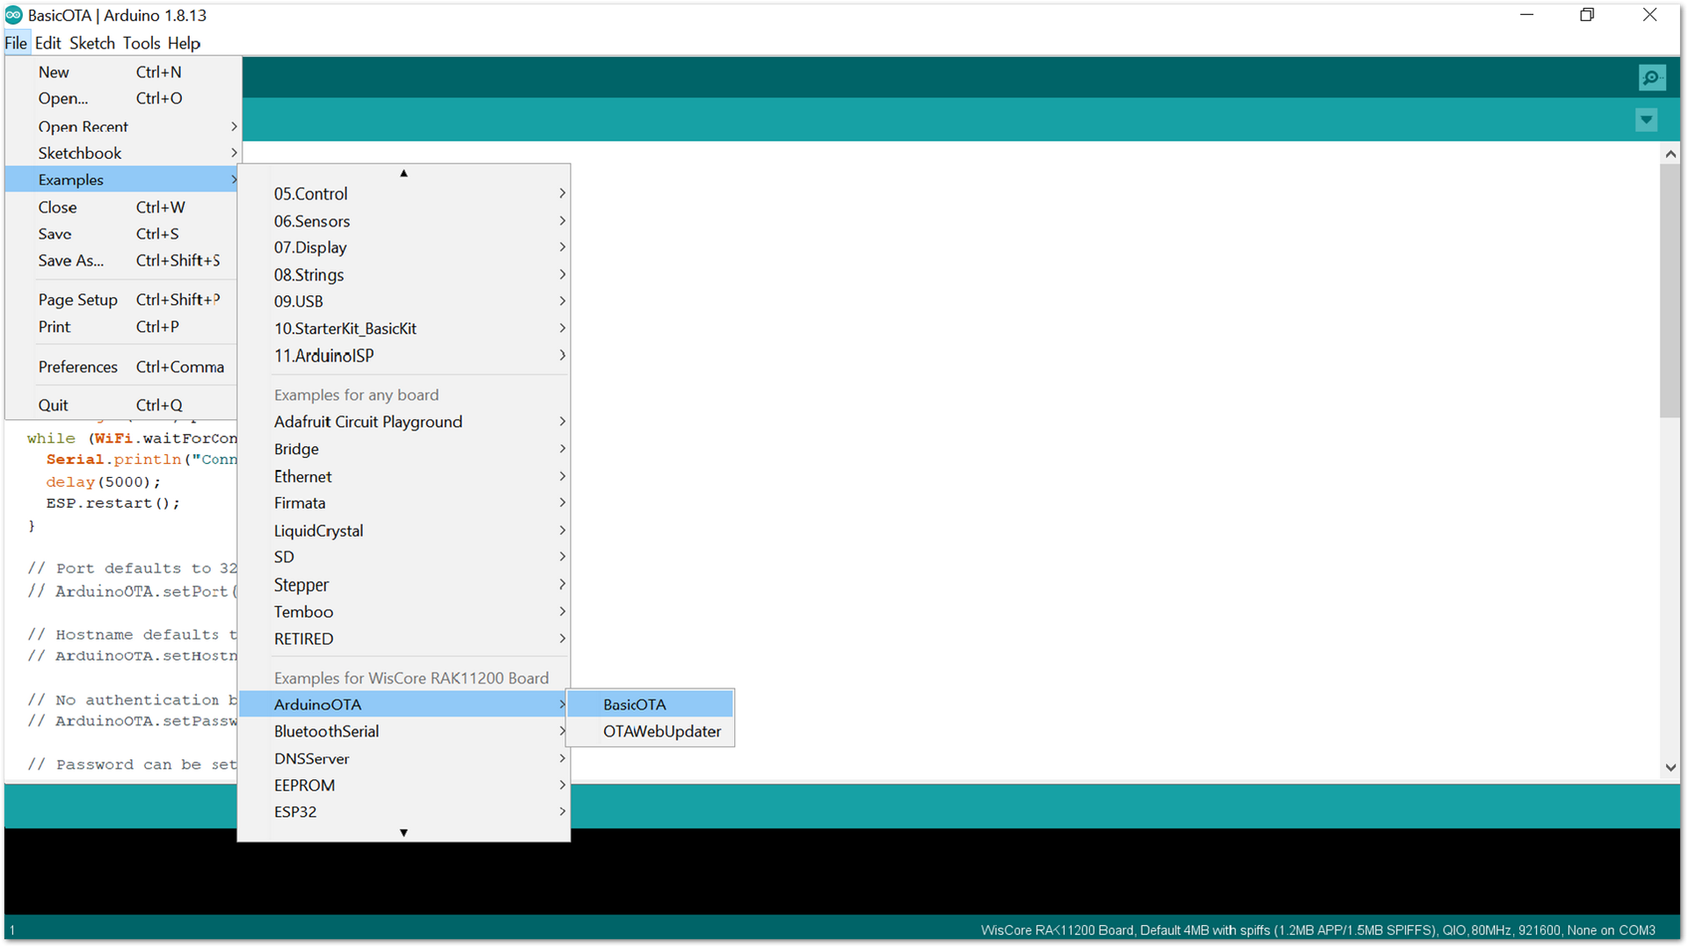
Task: Click the ESP.restart(); code line
Action: tap(113, 503)
